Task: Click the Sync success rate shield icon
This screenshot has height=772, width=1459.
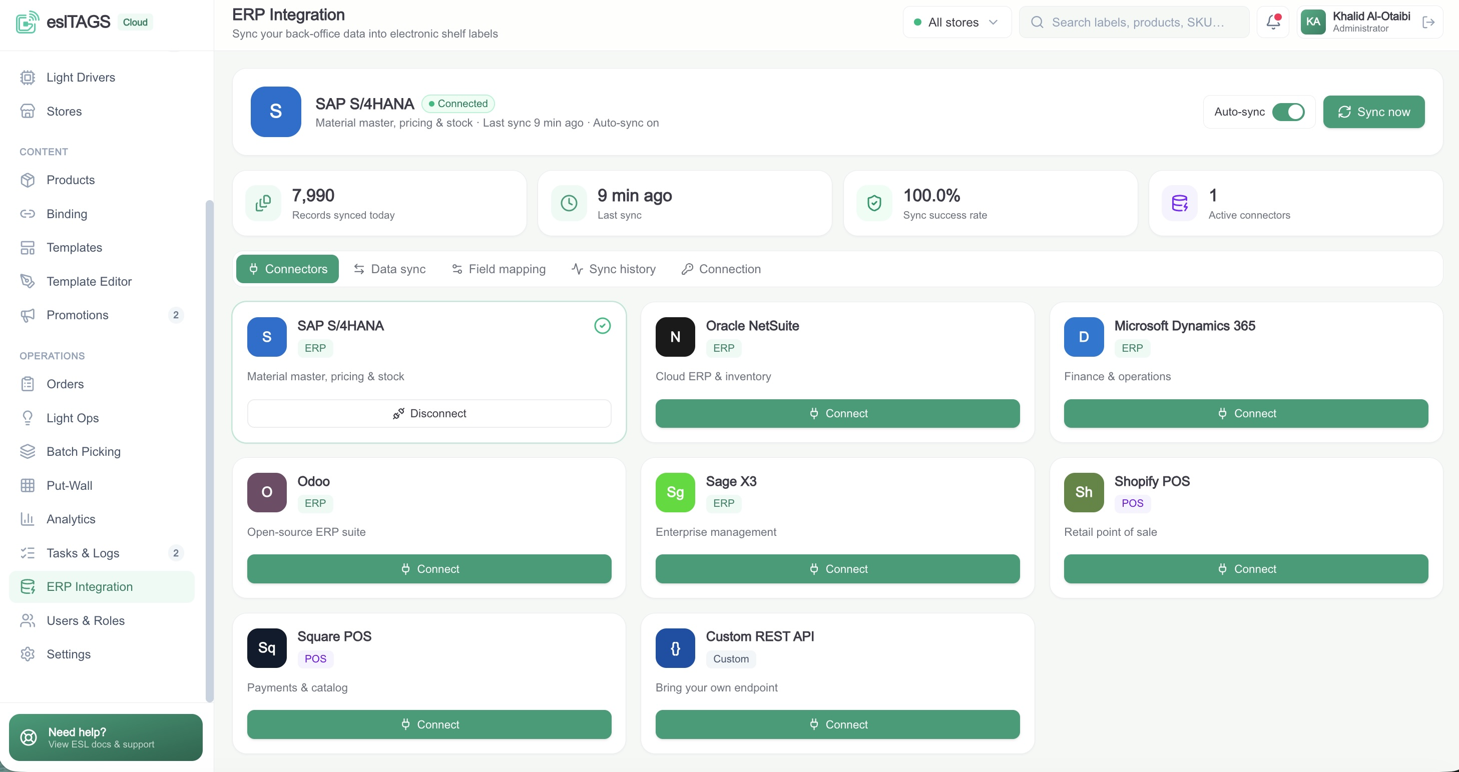Action: tap(874, 203)
